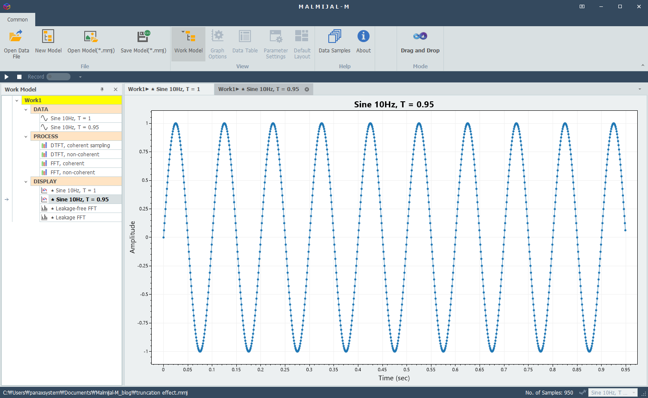Collapse the DISPLAY group

(x=26, y=182)
